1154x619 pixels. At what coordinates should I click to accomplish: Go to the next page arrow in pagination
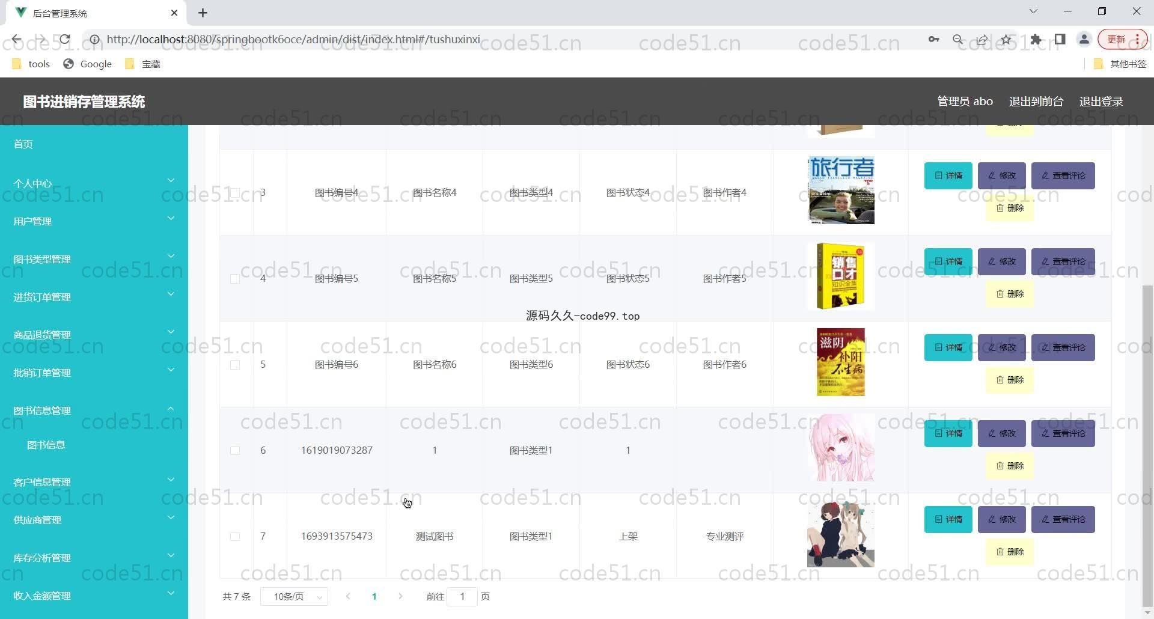pos(400,596)
